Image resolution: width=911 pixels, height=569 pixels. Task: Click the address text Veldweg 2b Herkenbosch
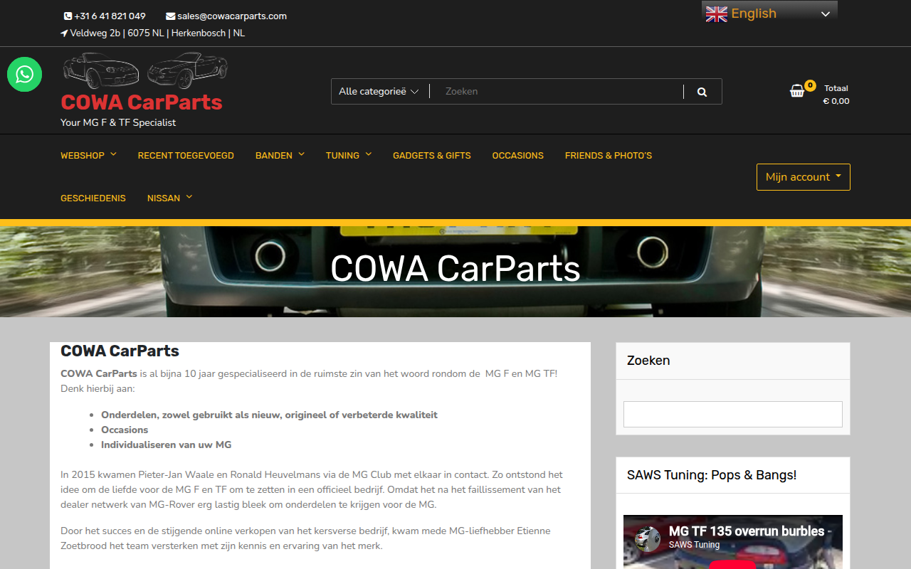157,33
